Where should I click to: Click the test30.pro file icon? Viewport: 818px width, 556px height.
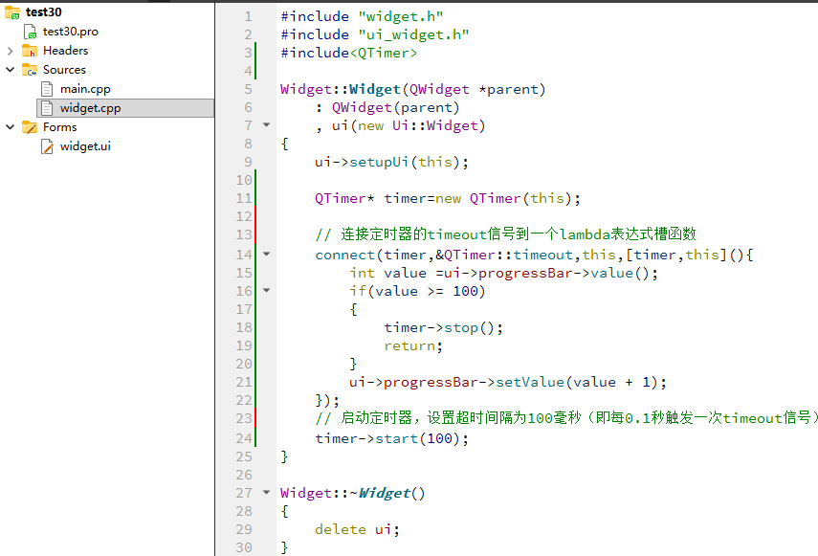[31, 32]
